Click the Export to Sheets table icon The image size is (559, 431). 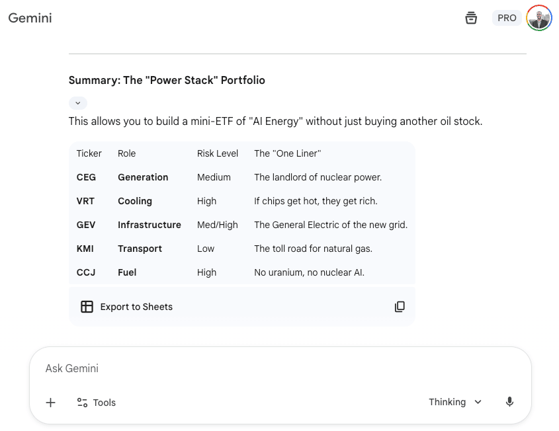point(87,307)
